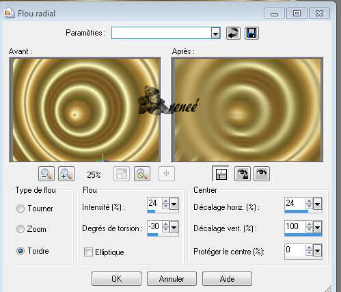The width and height of the screenshot is (341, 292).
Task: Click the move preview crosshair icon
Action: 167,174
